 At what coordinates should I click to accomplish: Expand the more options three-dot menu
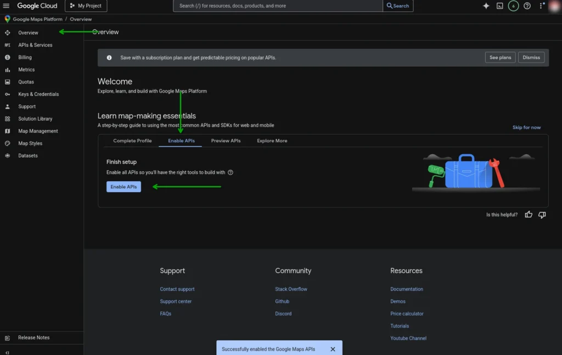coord(539,6)
